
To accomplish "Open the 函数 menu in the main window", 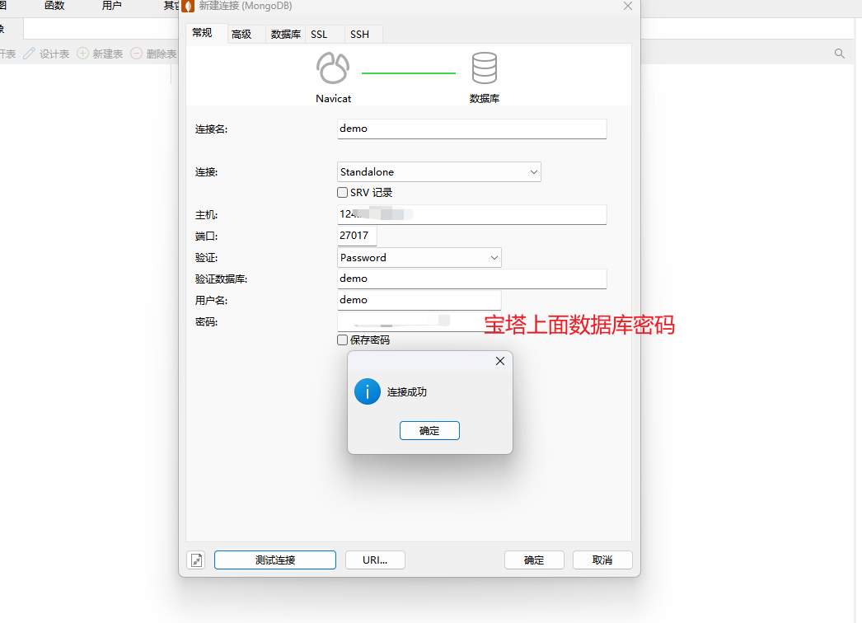I will tap(54, 6).
